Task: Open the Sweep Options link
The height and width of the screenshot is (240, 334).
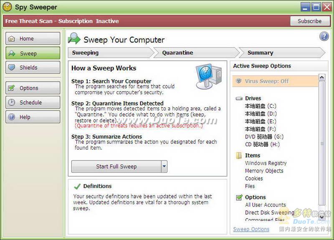Action: pyautogui.click(x=251, y=229)
